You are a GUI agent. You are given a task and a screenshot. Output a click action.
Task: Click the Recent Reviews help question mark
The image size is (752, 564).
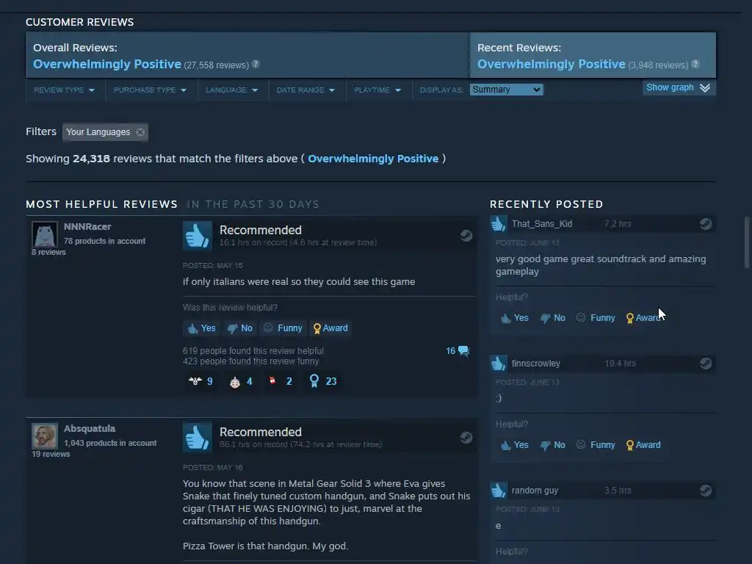tap(695, 65)
